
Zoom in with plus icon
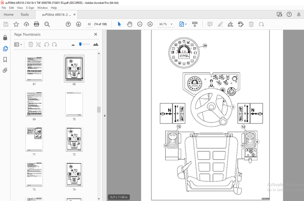point(150,24)
